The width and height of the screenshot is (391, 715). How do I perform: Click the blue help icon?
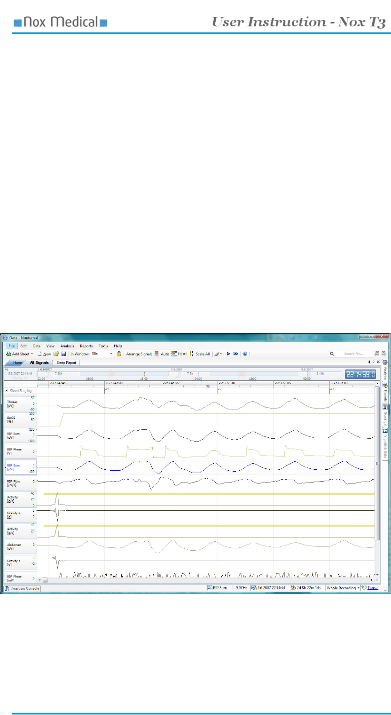(245, 353)
